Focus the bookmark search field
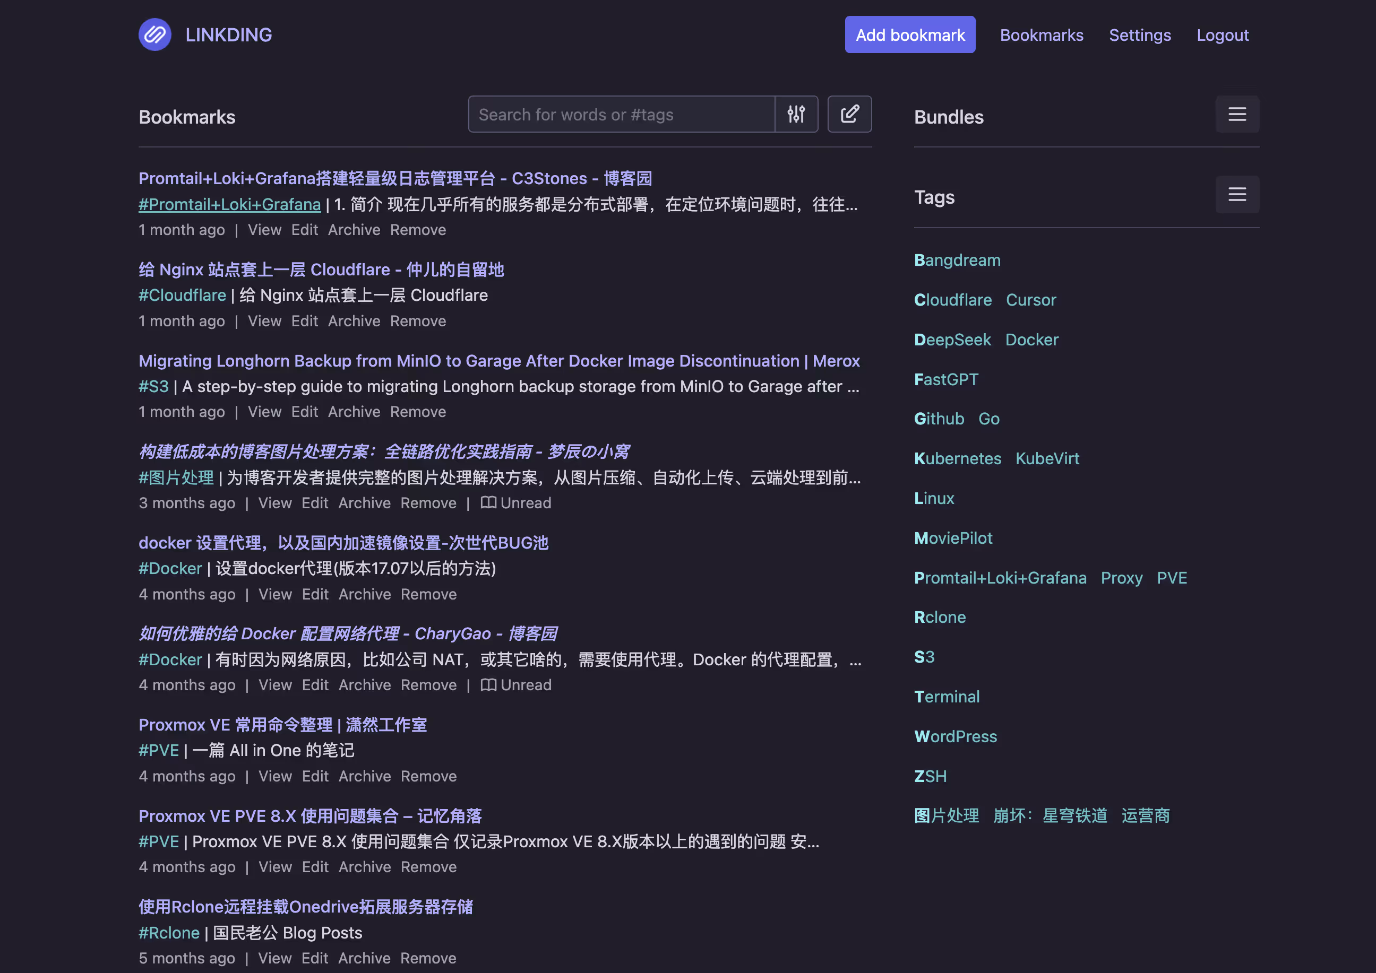1376x973 pixels. point(621,114)
